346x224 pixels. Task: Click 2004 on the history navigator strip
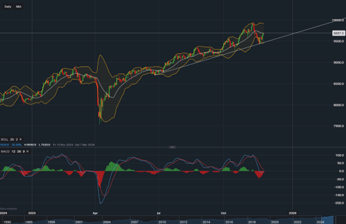pos(107,222)
